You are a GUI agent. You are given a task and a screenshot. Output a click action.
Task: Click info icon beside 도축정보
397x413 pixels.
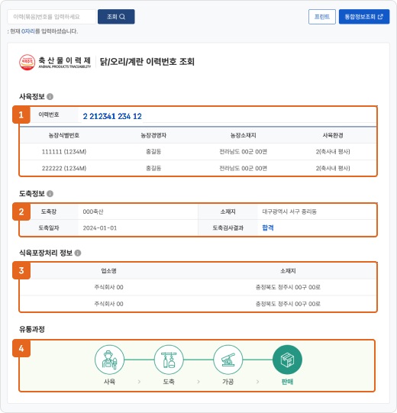[x=50, y=194]
